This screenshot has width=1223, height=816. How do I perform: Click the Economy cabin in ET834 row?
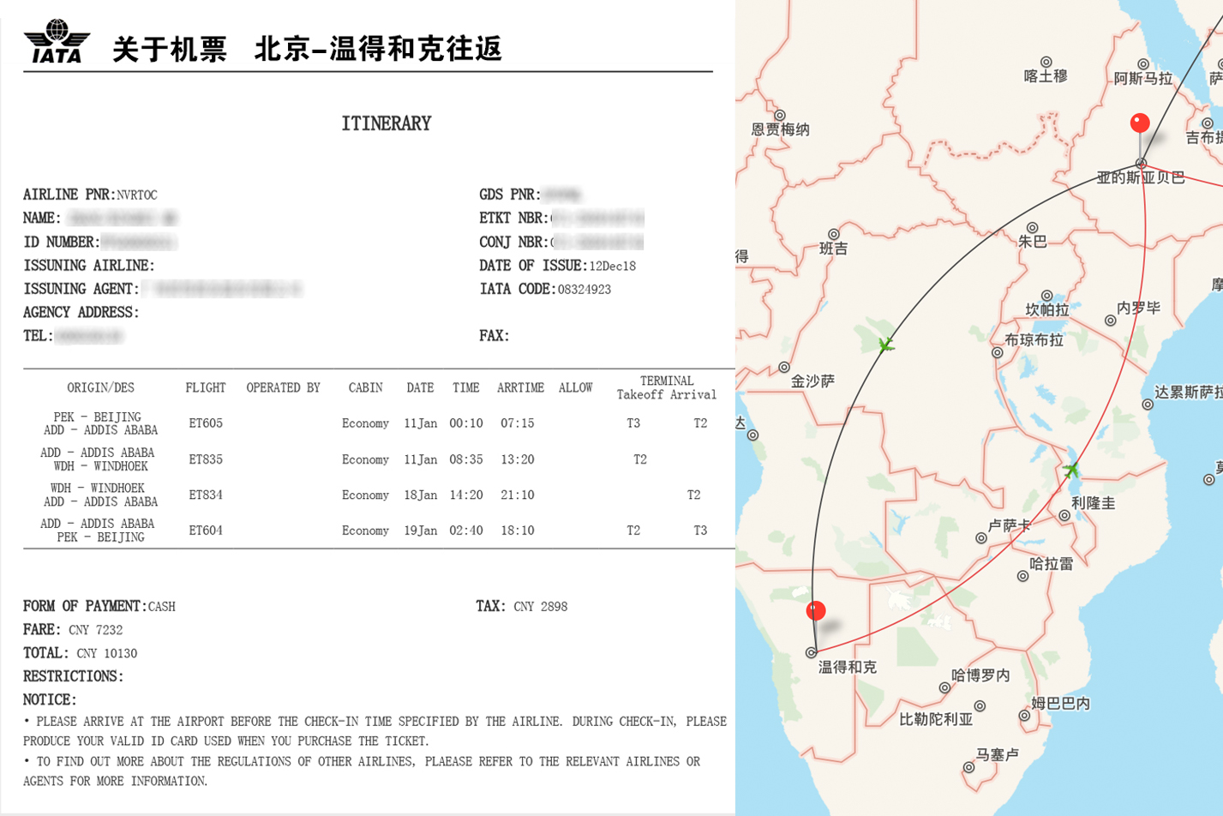[x=366, y=495]
